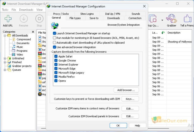Viewport: 194px width, 132px height.
Task: Uncheck Microsoft Edge browser checkbox
Action: pos(56,69)
